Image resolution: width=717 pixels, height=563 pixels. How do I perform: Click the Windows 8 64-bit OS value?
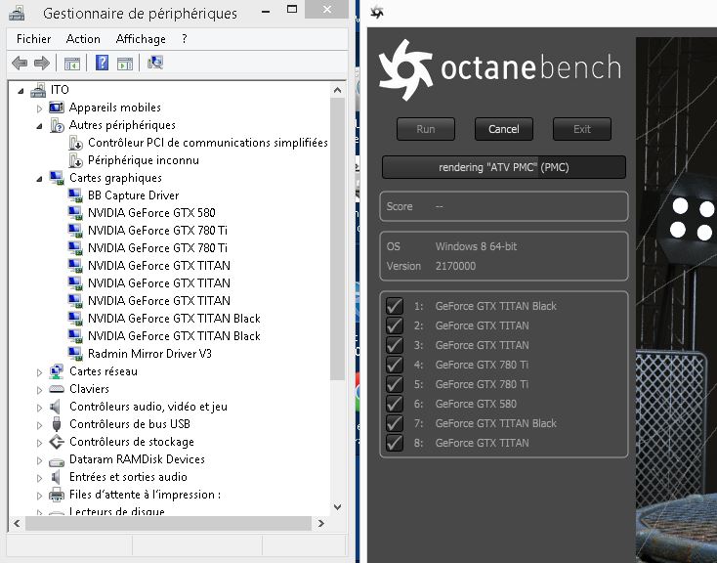coord(476,246)
